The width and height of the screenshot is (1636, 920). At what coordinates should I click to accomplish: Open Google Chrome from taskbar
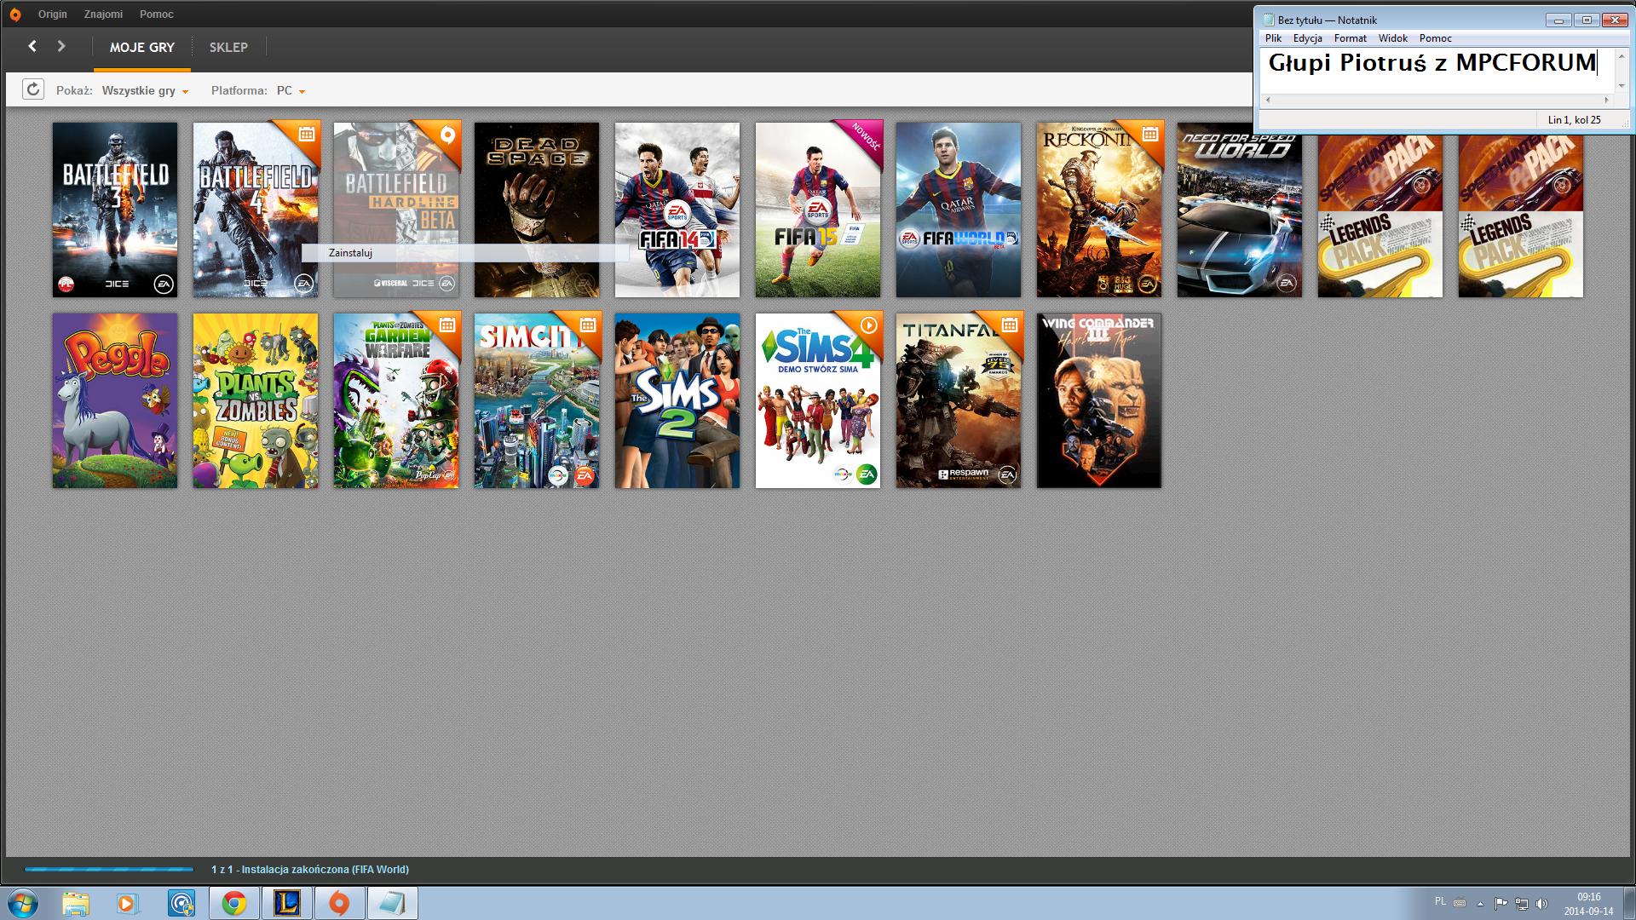coord(234,903)
